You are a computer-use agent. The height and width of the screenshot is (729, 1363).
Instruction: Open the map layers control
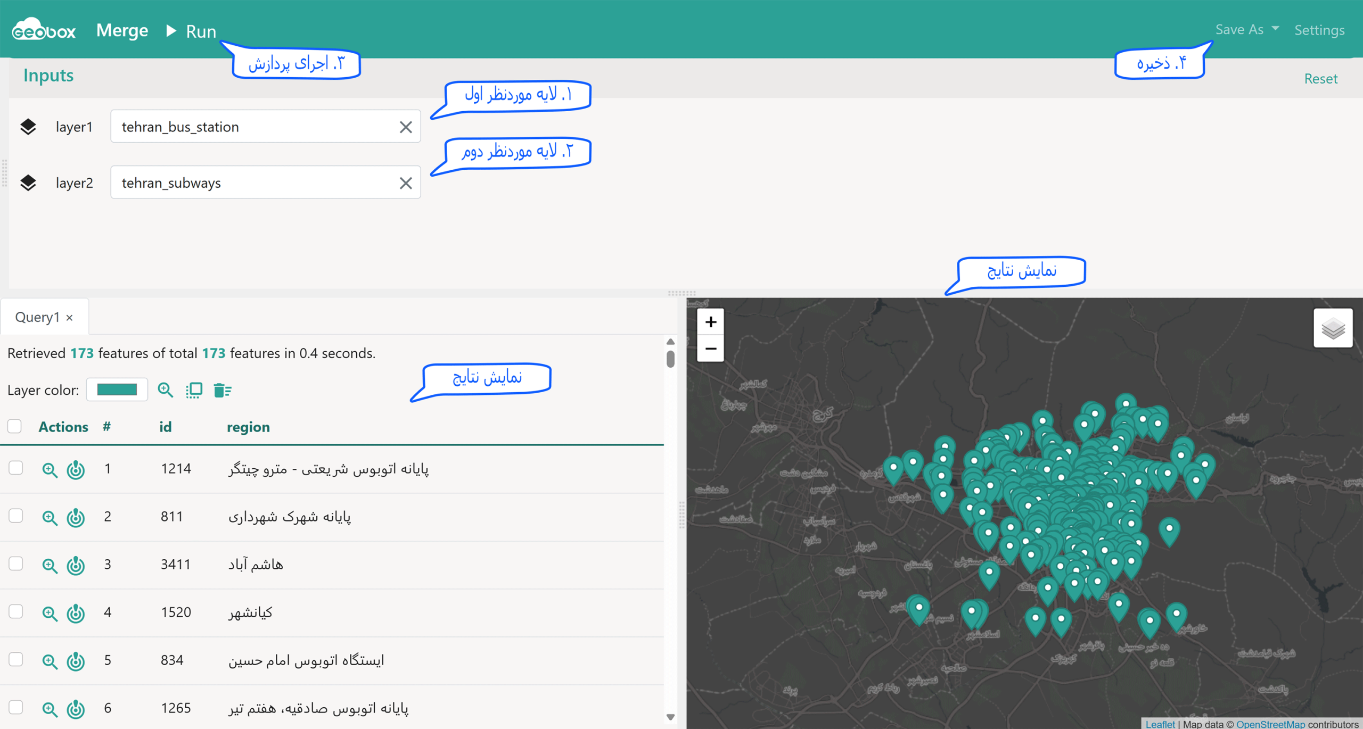tap(1333, 328)
